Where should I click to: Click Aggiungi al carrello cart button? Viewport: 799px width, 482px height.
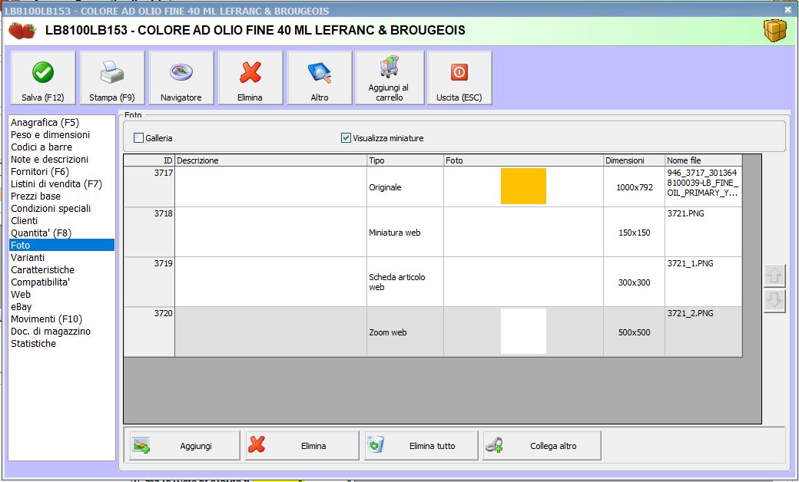click(390, 78)
